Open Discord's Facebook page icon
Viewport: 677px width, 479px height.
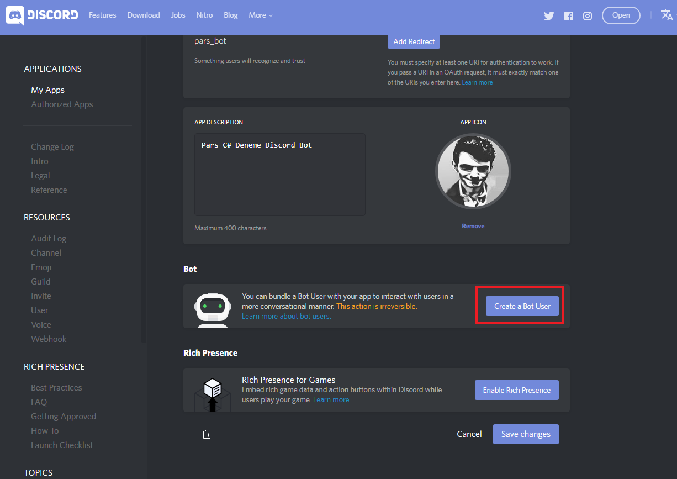coord(569,16)
